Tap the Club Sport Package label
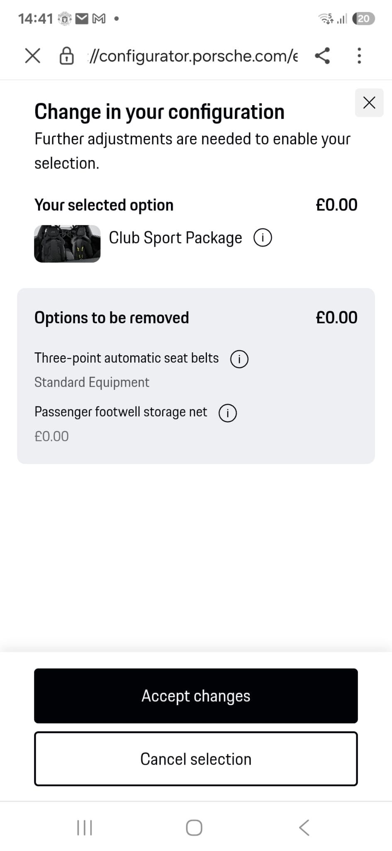392x851 pixels. 175,238
